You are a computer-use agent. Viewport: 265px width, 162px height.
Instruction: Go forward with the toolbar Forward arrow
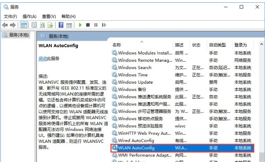pyautogui.click(x=13, y=25)
